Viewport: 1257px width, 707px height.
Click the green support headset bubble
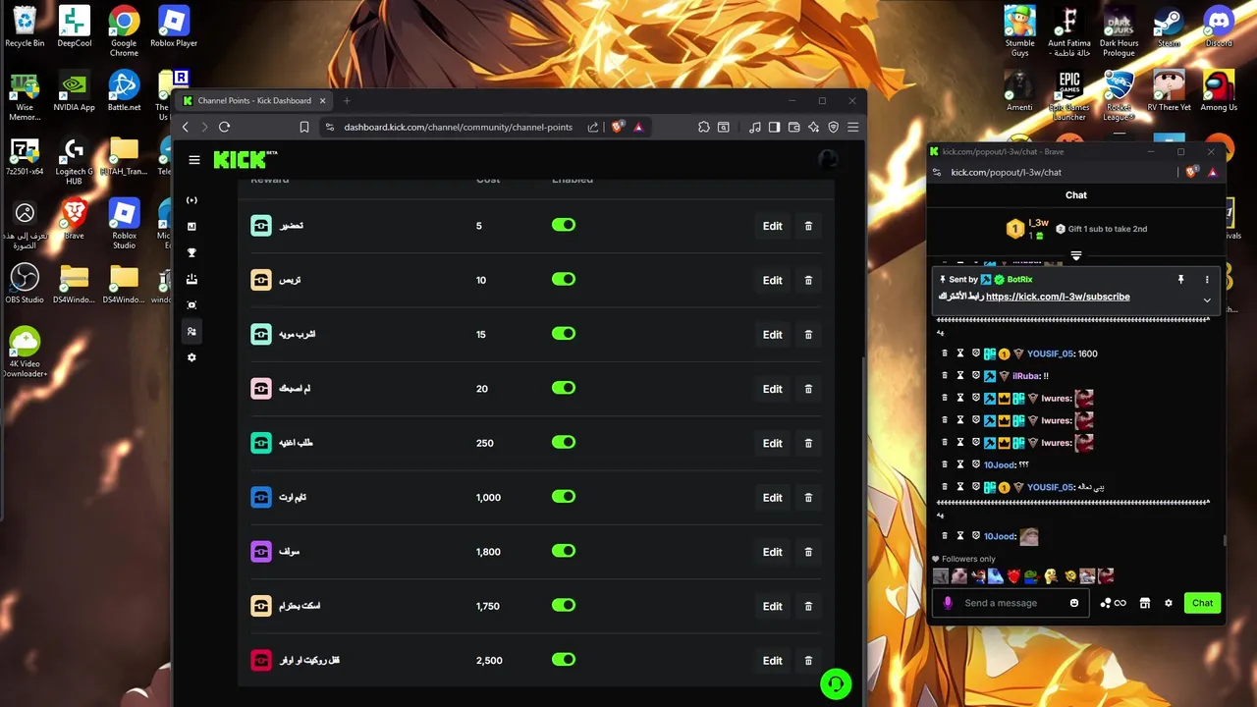[836, 683]
